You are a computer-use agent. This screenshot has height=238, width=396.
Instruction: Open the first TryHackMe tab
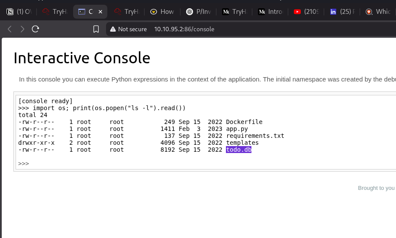coord(55,12)
